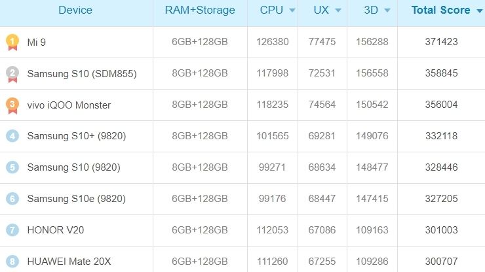Click the Mi 9 total score 371423
Image resolution: width=485 pixels, height=272 pixels.
click(441, 42)
